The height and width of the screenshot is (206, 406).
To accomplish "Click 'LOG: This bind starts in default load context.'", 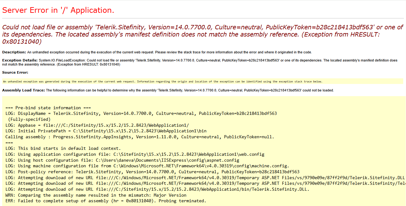I will click(63, 148).
